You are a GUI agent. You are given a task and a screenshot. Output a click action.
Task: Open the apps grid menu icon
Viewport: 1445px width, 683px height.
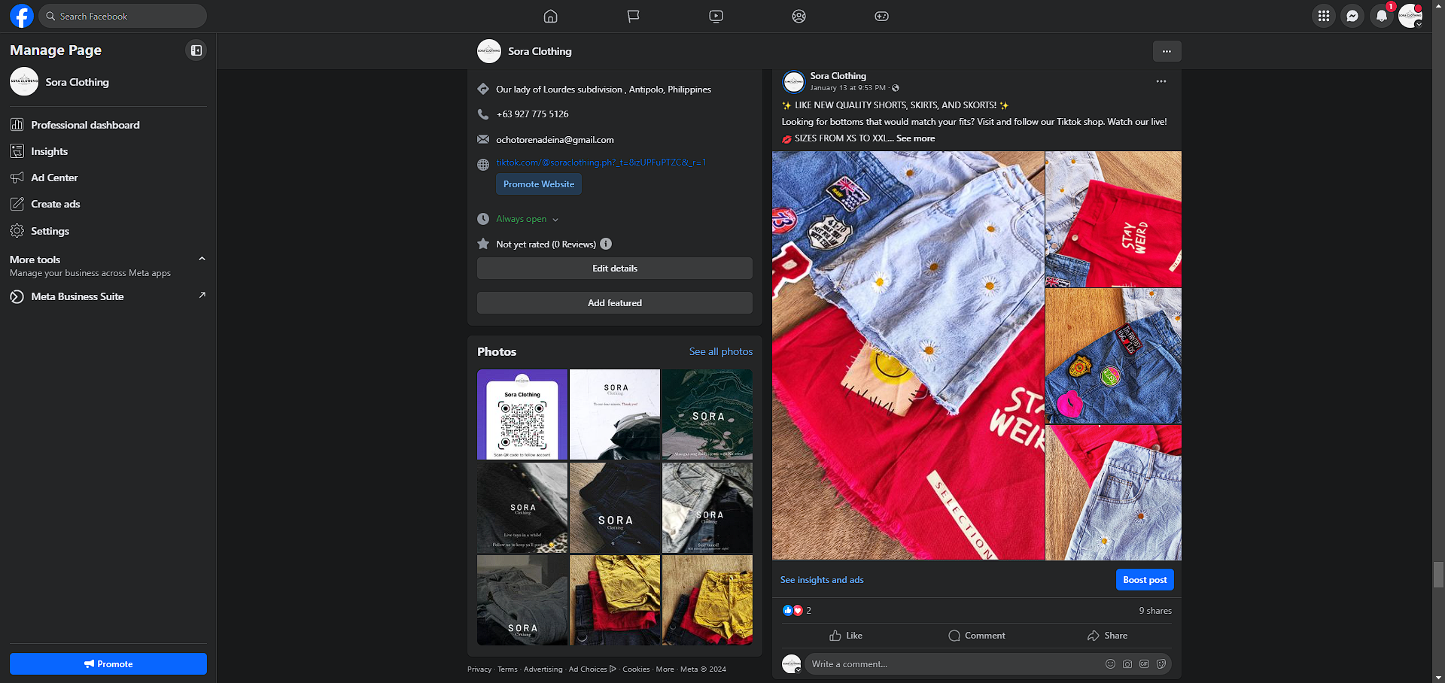click(x=1324, y=16)
